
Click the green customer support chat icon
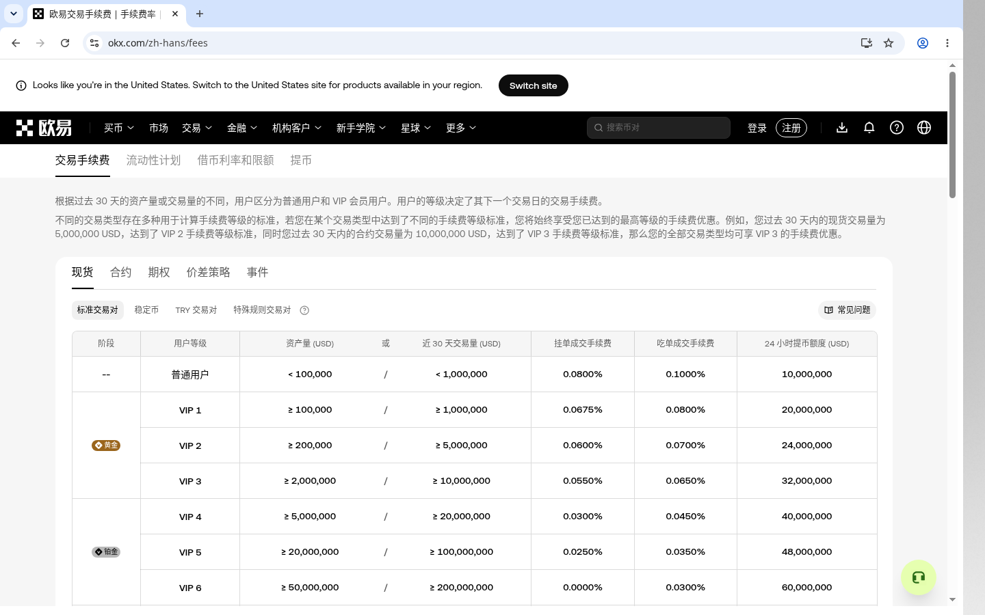click(x=919, y=577)
